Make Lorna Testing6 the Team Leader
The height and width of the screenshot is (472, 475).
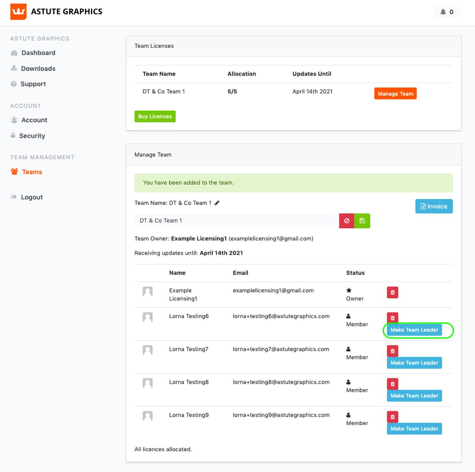[x=414, y=330]
